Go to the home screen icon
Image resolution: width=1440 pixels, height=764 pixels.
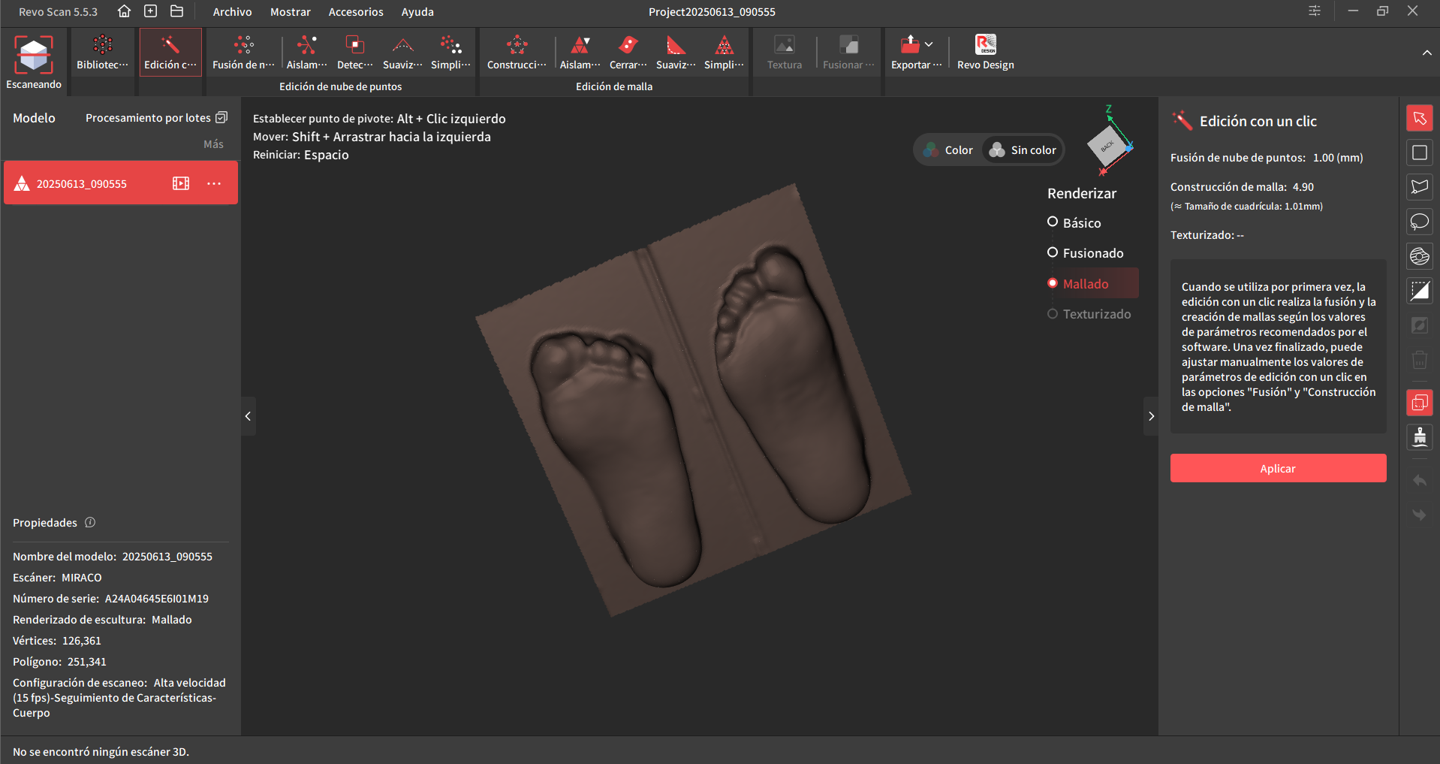click(x=125, y=11)
